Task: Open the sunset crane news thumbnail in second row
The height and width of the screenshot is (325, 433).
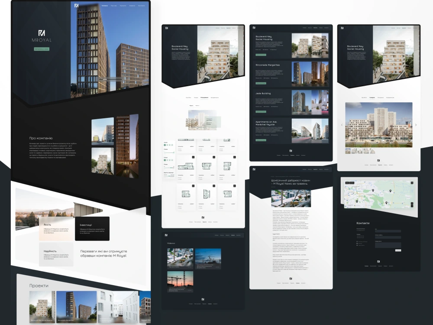Action: point(180,282)
